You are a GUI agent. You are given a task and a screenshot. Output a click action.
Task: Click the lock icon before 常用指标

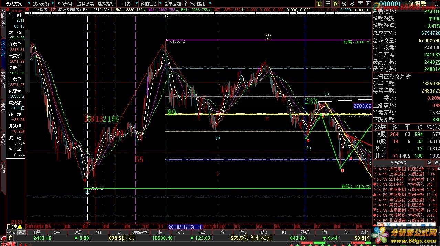tap(186, 3)
